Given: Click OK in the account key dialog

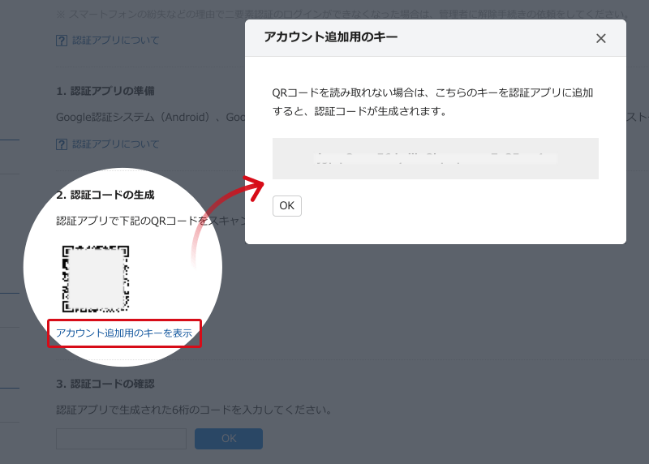Looking at the screenshot, I should pyautogui.click(x=287, y=206).
